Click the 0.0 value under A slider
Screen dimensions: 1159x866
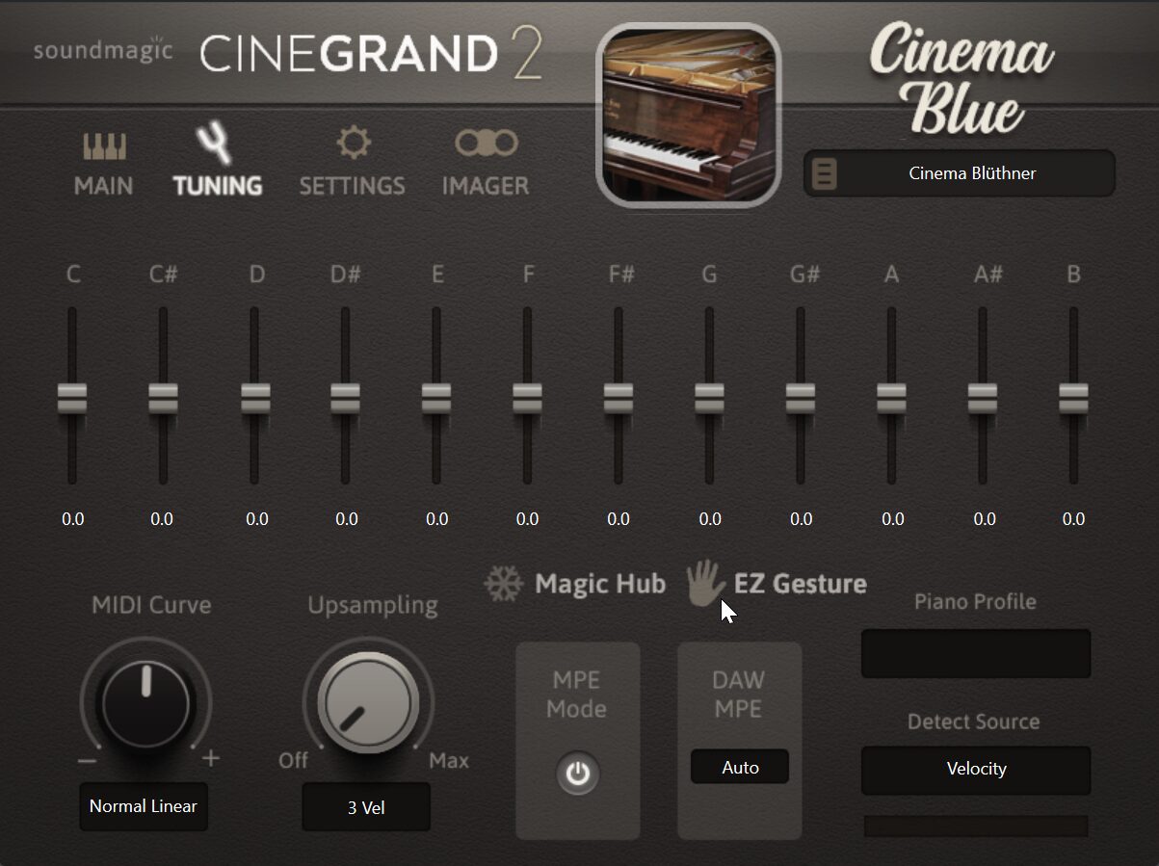[x=893, y=519]
